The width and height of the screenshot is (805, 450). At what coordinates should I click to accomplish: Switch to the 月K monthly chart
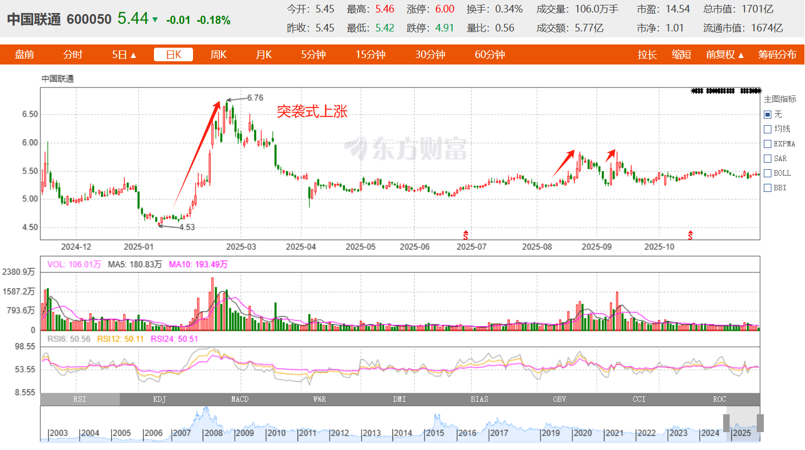[x=263, y=55]
